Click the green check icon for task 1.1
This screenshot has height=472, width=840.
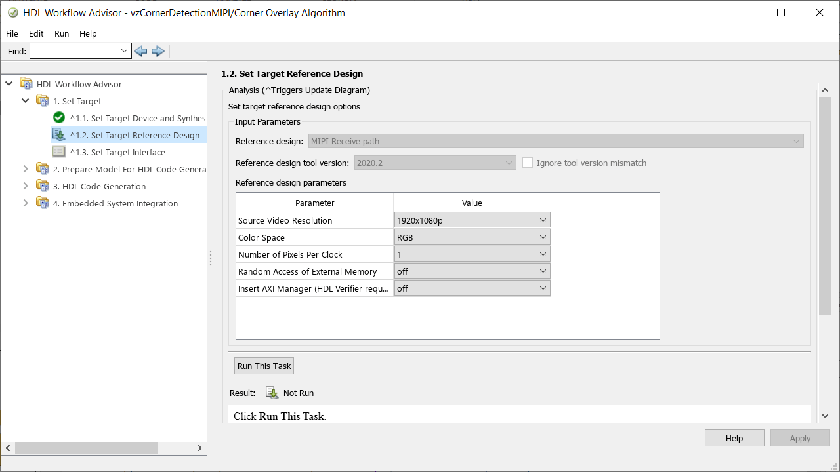tap(59, 118)
